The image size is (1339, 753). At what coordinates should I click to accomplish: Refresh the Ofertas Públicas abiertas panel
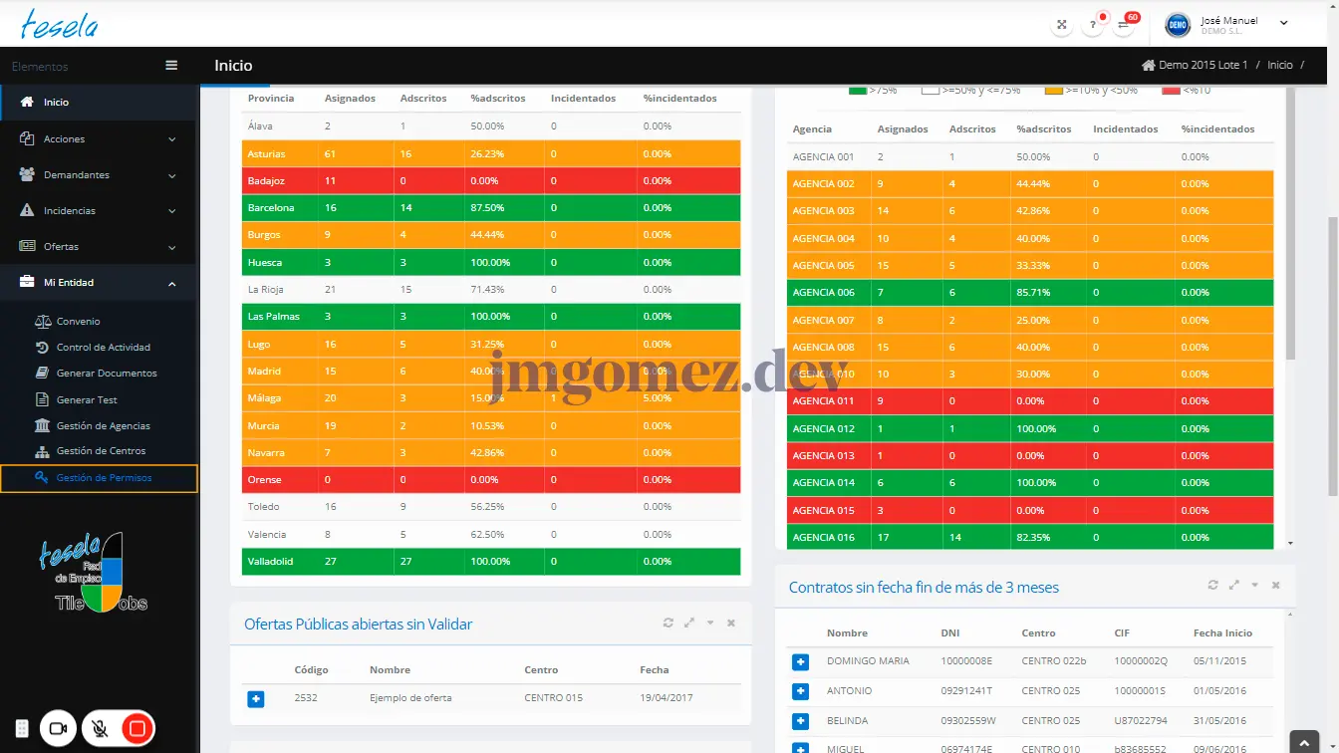pyautogui.click(x=669, y=624)
